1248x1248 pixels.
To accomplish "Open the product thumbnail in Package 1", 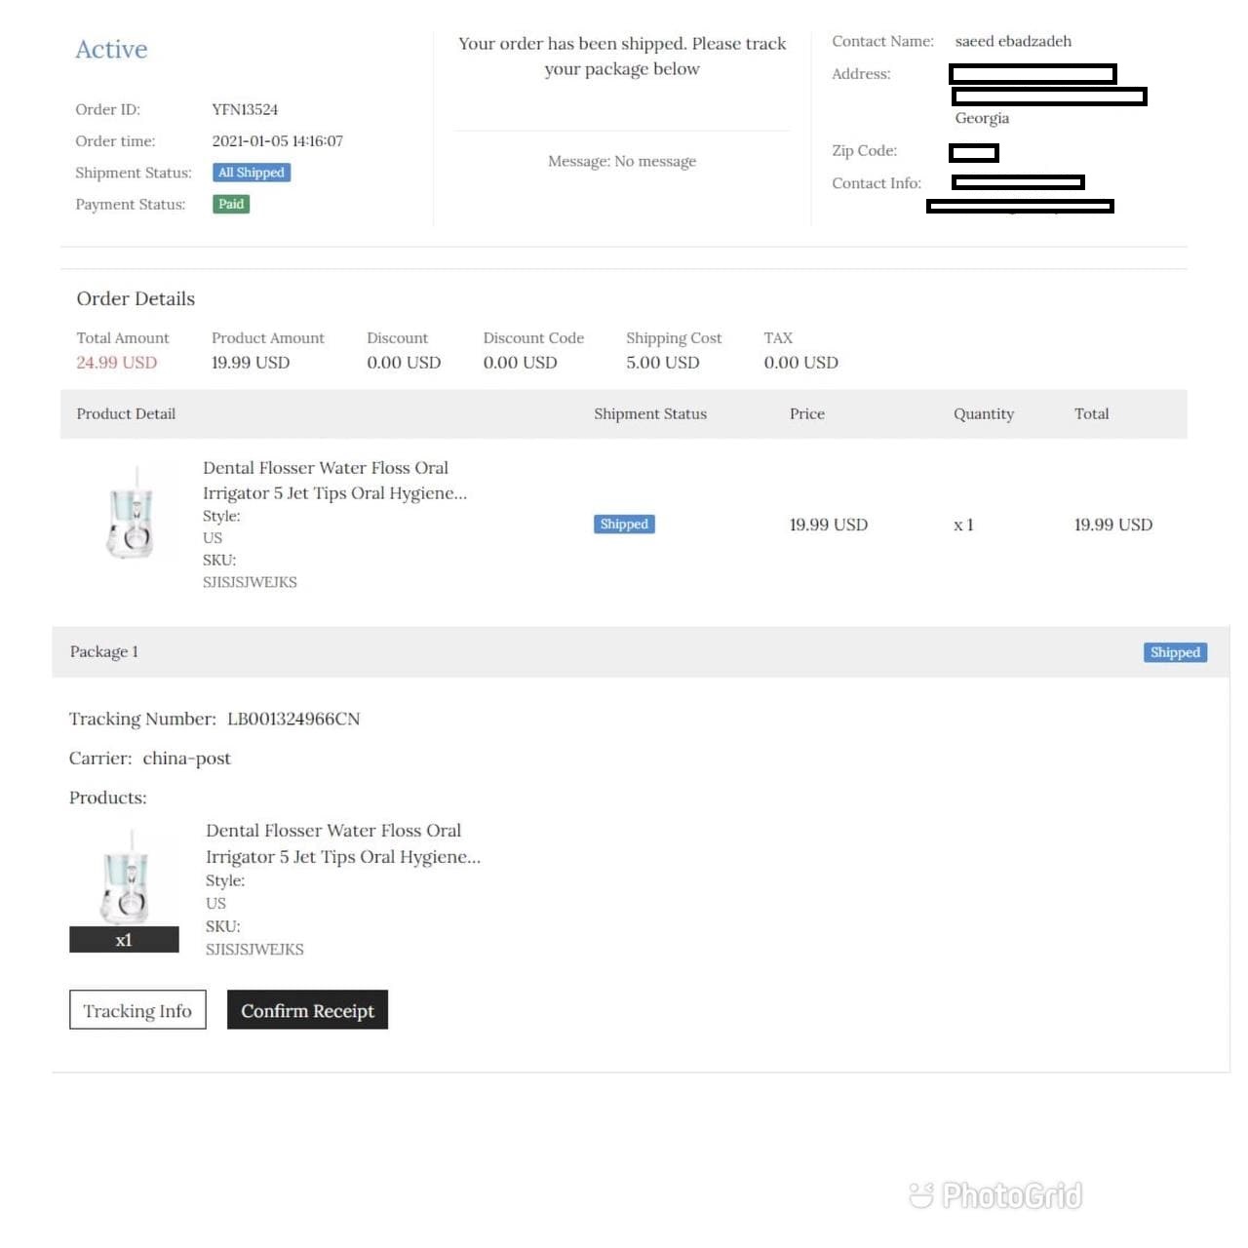I will (x=124, y=877).
